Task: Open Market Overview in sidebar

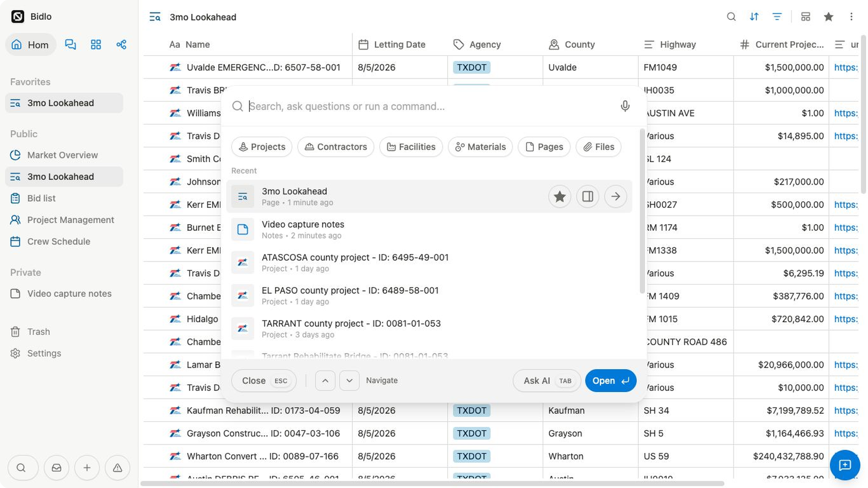Action: [64, 155]
